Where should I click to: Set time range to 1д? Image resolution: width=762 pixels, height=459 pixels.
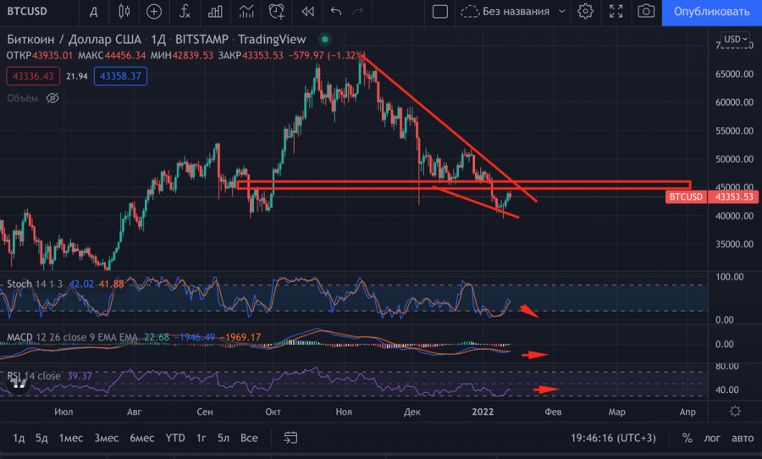[19, 438]
